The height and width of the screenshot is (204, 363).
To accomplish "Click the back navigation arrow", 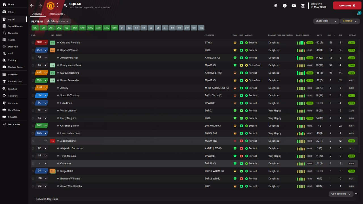I will click(32, 6).
